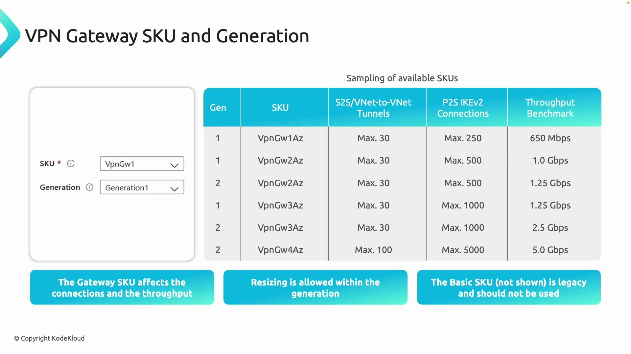Click the info icon next to SKU

point(71,164)
